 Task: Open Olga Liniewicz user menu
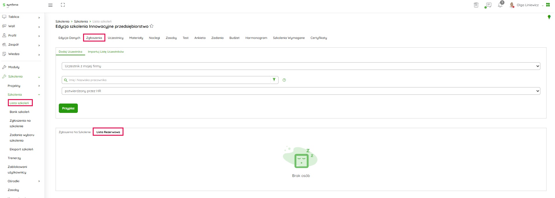(x=527, y=5)
